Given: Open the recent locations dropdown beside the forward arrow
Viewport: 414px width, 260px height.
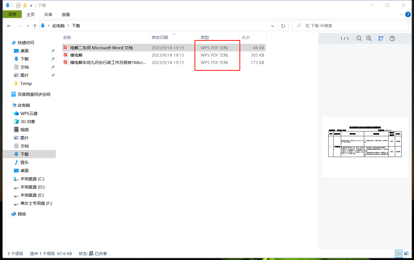Looking at the screenshot, I should [28, 26].
